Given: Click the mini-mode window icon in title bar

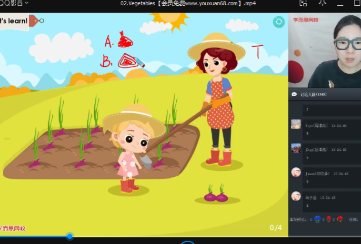Looking at the screenshot, I should tap(303, 3).
